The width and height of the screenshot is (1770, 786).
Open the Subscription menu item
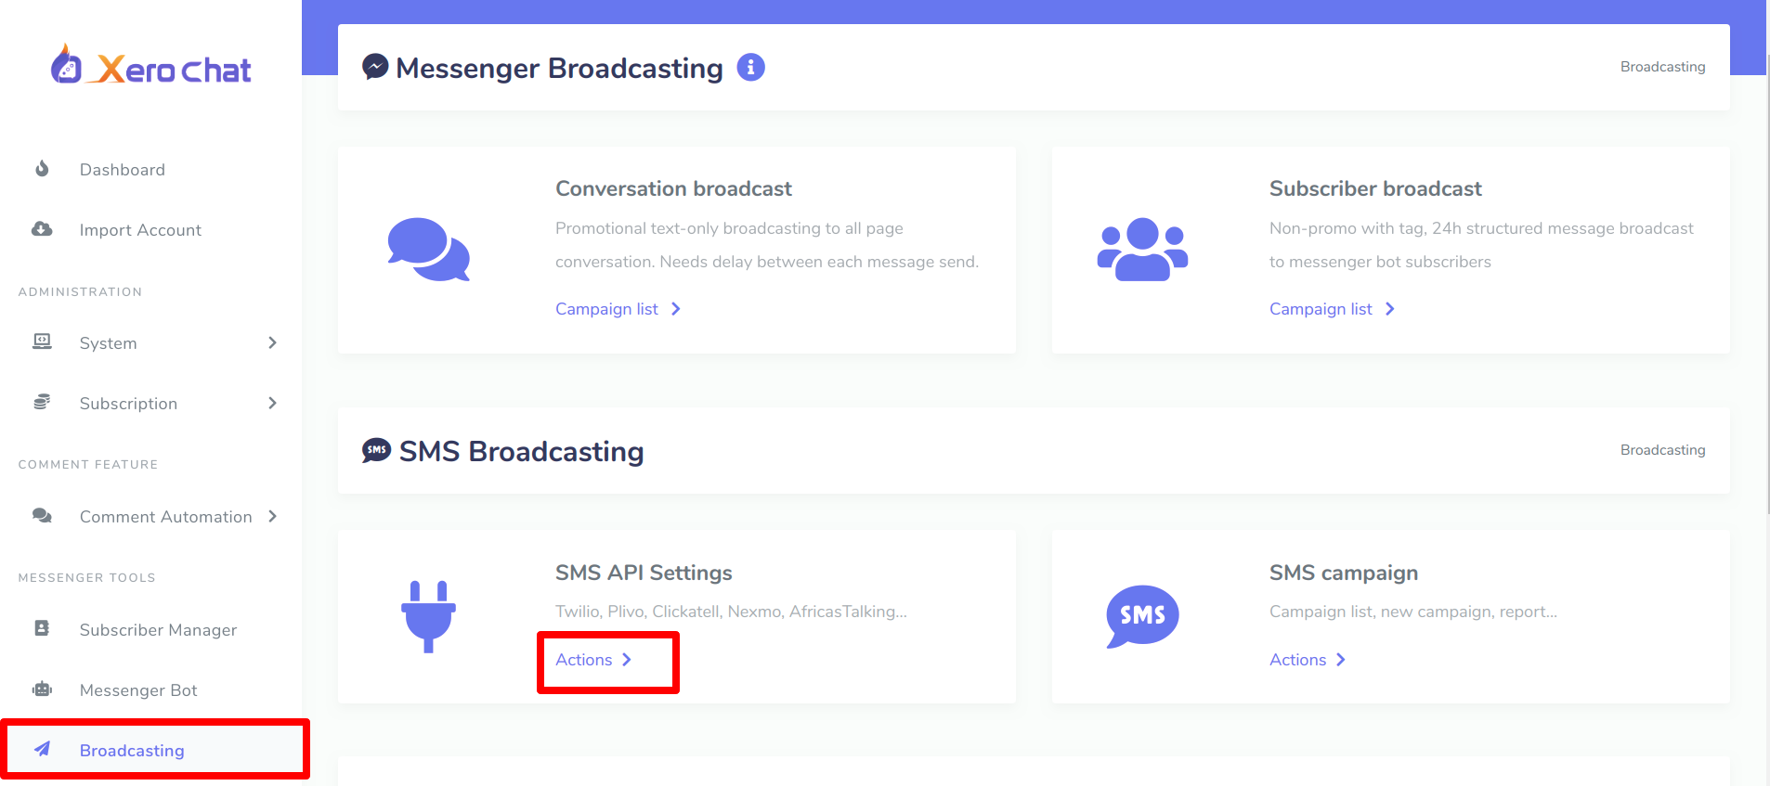pos(150,404)
